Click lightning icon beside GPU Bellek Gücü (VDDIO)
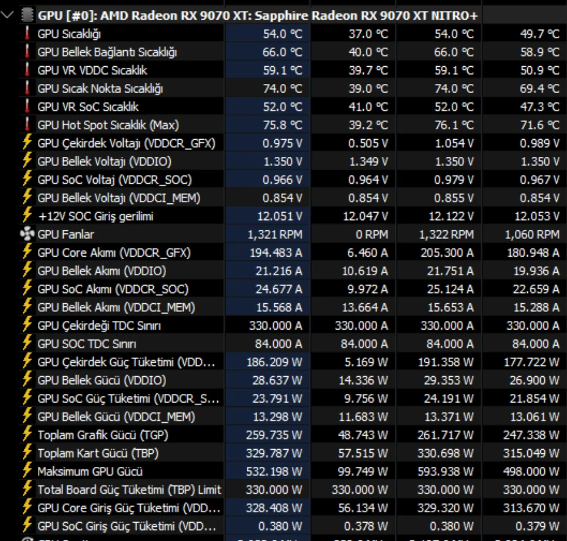 click(x=27, y=380)
